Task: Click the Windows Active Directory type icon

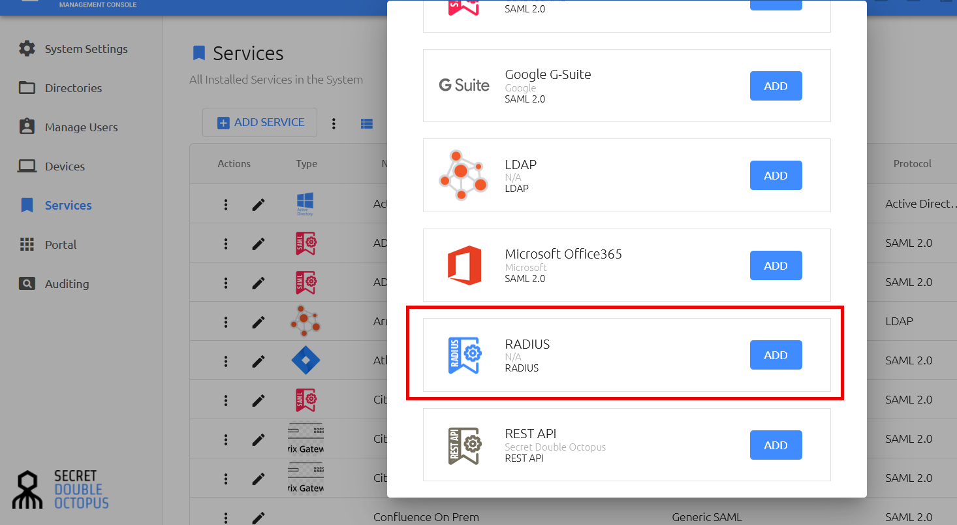Action: (x=305, y=204)
